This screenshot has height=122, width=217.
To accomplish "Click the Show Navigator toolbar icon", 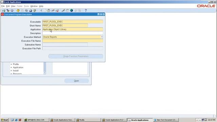I will (x=12, y=11).
